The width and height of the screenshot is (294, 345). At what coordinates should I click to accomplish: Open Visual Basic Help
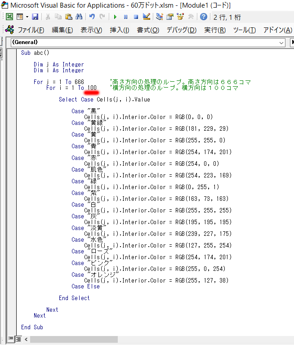[204, 17]
